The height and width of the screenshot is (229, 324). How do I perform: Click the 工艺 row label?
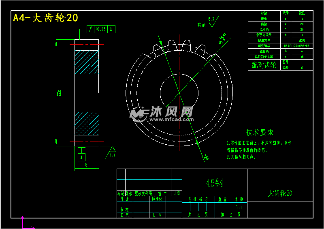tap(125, 215)
